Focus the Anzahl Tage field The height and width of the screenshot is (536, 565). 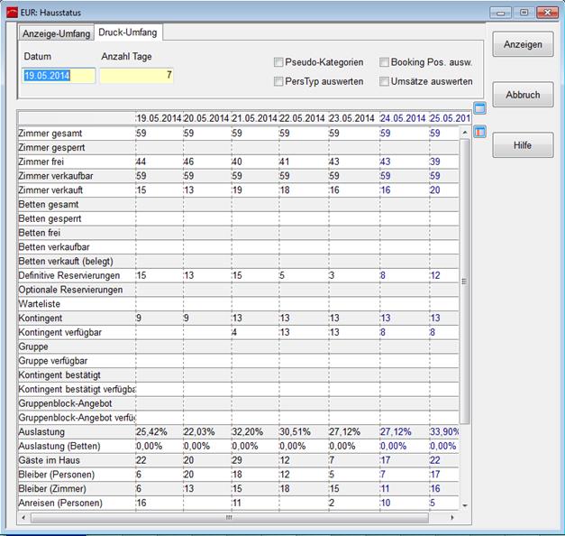point(136,76)
